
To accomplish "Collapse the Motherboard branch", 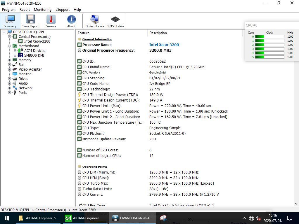I will click(x=9, y=46).
